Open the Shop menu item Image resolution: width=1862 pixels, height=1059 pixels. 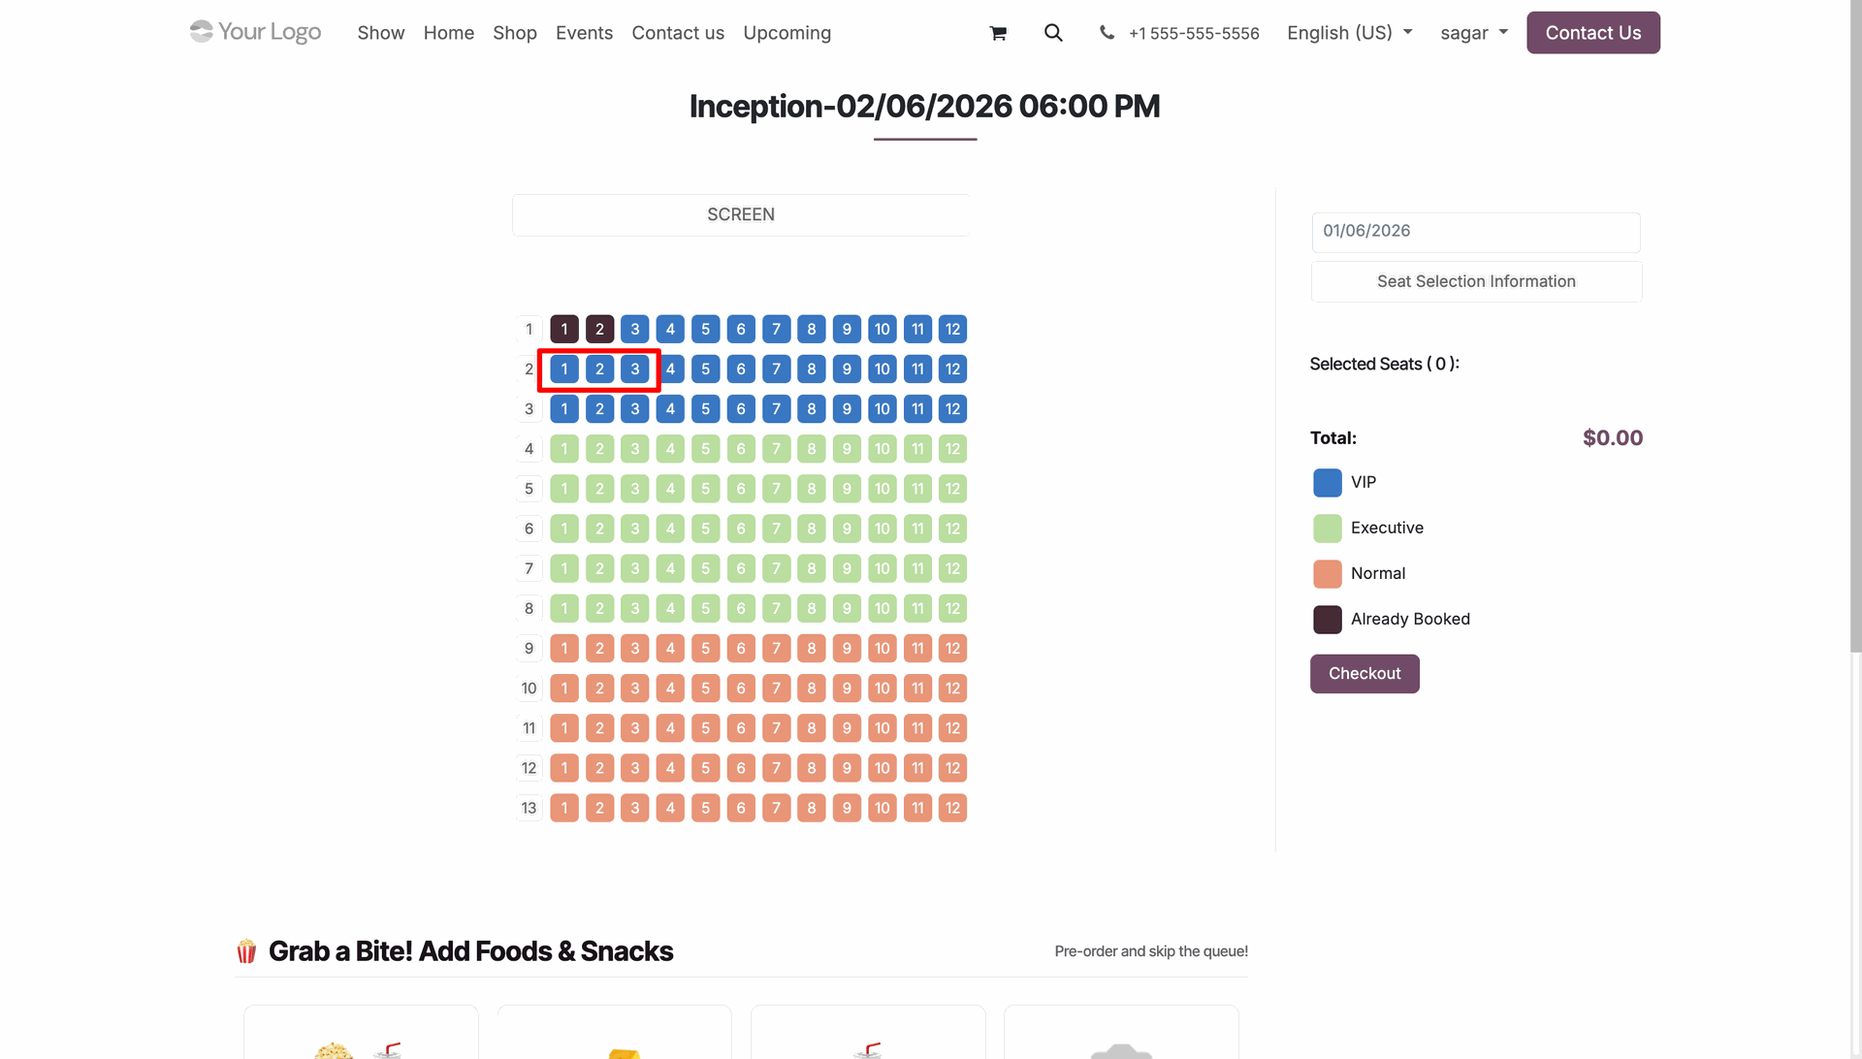point(515,33)
